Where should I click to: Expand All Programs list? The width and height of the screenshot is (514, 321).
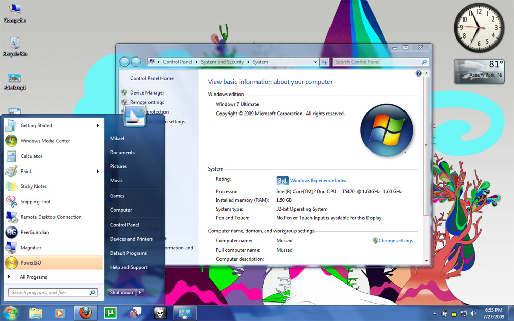click(x=54, y=277)
